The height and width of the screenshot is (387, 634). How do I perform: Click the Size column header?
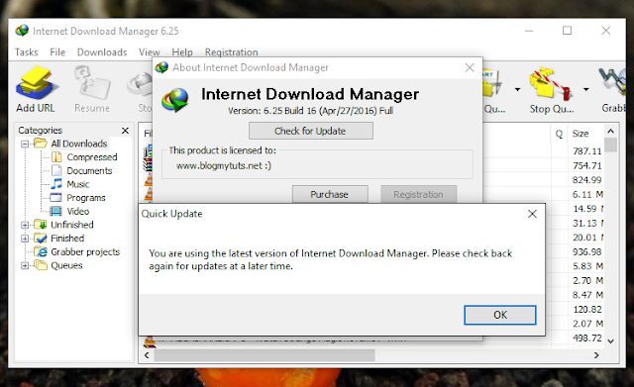pos(581,134)
